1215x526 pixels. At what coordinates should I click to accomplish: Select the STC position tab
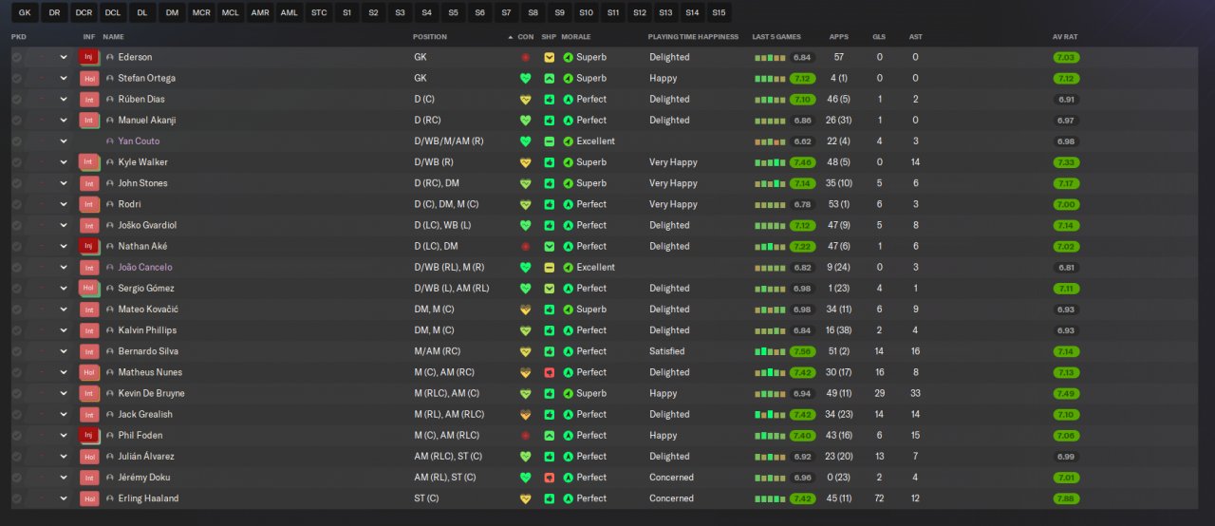coord(319,12)
